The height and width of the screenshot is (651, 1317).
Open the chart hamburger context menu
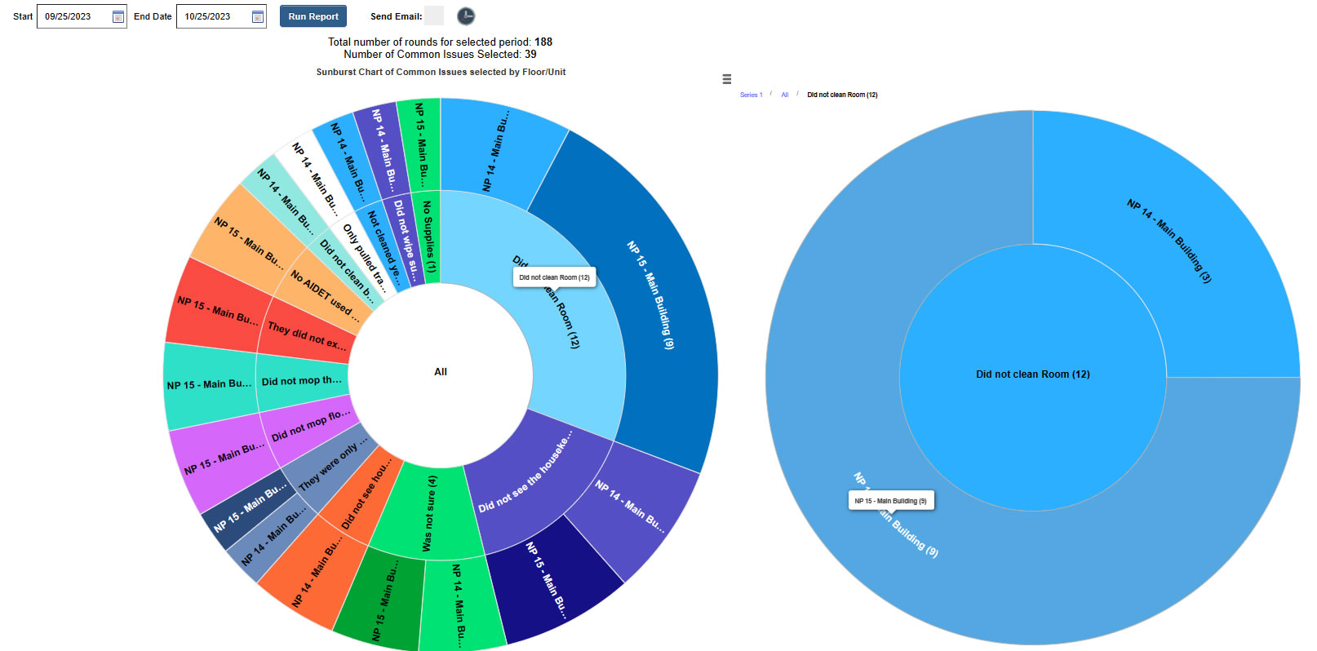(x=726, y=79)
